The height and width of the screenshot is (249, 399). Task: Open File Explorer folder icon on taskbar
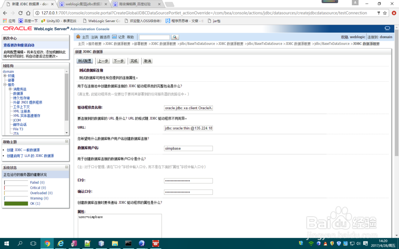point(115,243)
